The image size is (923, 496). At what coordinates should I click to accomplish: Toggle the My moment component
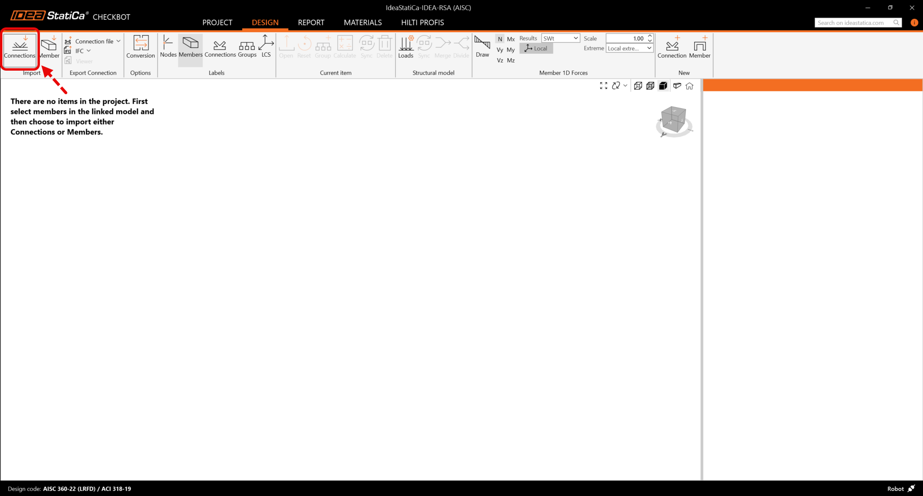(511, 50)
